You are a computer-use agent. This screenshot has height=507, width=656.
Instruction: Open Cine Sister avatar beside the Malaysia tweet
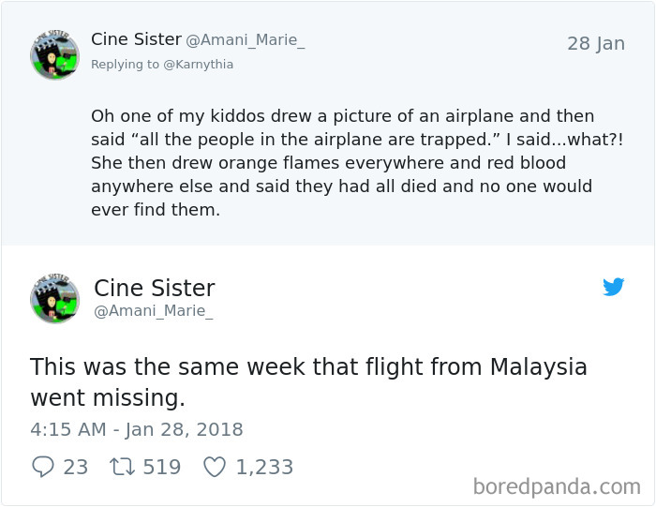(x=54, y=299)
